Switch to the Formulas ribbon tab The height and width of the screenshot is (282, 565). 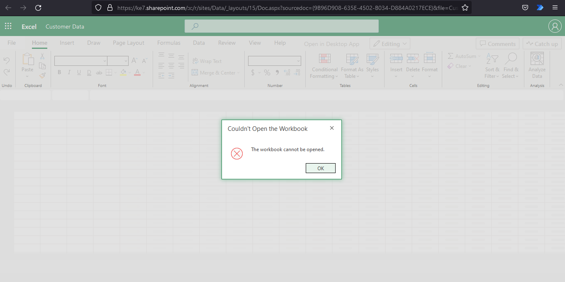pyautogui.click(x=168, y=42)
